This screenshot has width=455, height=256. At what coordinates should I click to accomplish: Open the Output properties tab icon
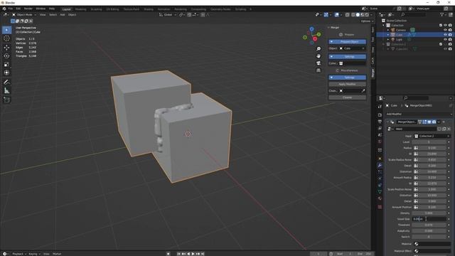point(380,122)
